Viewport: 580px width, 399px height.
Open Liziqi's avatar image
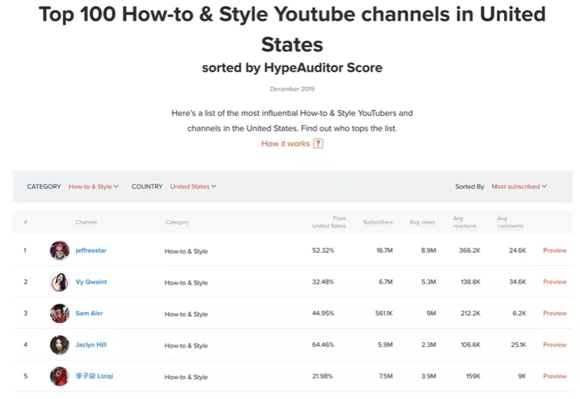coord(60,377)
